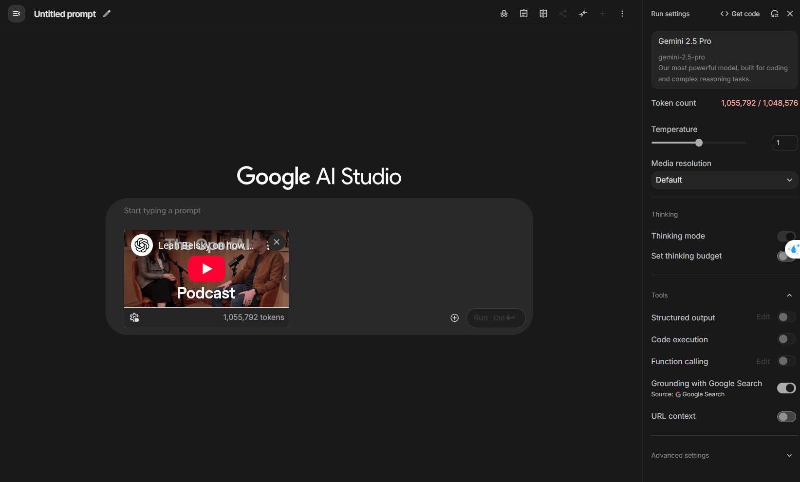Select the Gemini 2.5 Pro model card
The width and height of the screenshot is (800, 482).
(x=724, y=60)
